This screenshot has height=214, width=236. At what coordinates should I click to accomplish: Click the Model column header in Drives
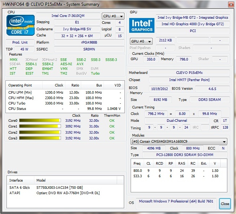[75, 180]
